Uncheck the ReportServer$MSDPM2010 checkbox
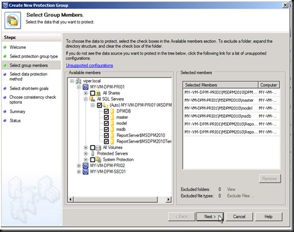 (x=106, y=135)
